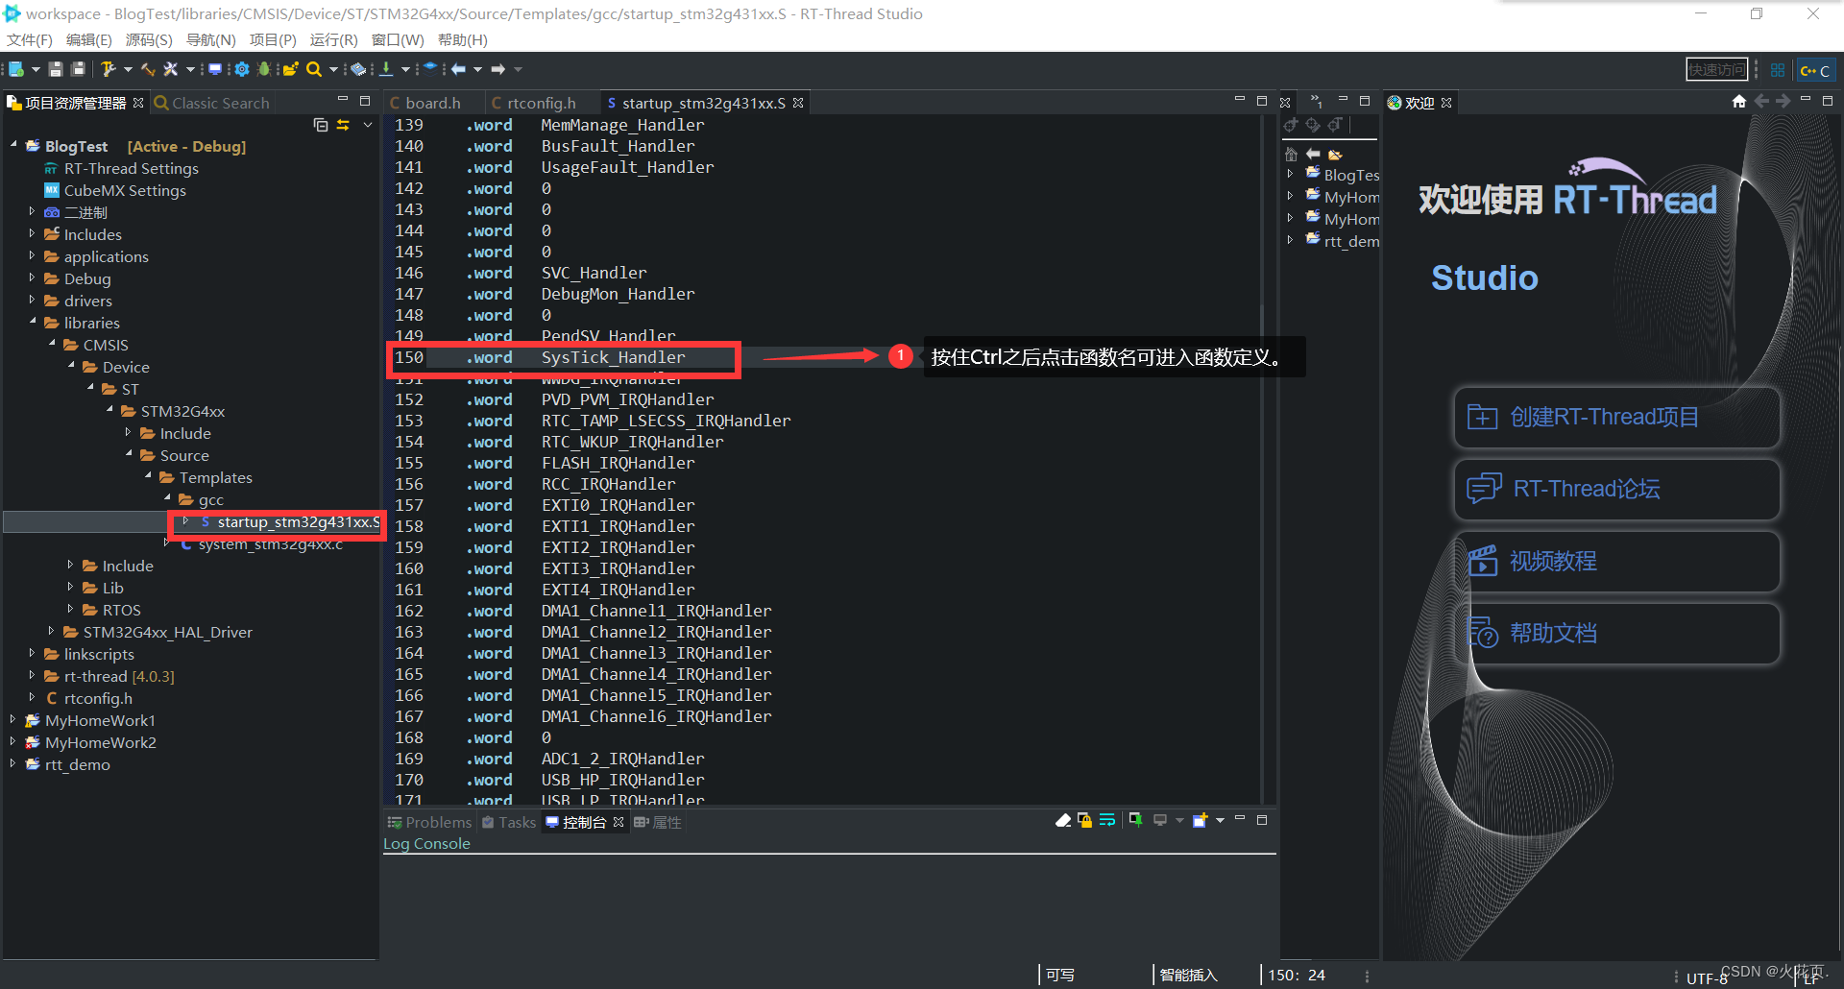
Task: Click the editor vertical scrollbar
Action: pos(1262,459)
